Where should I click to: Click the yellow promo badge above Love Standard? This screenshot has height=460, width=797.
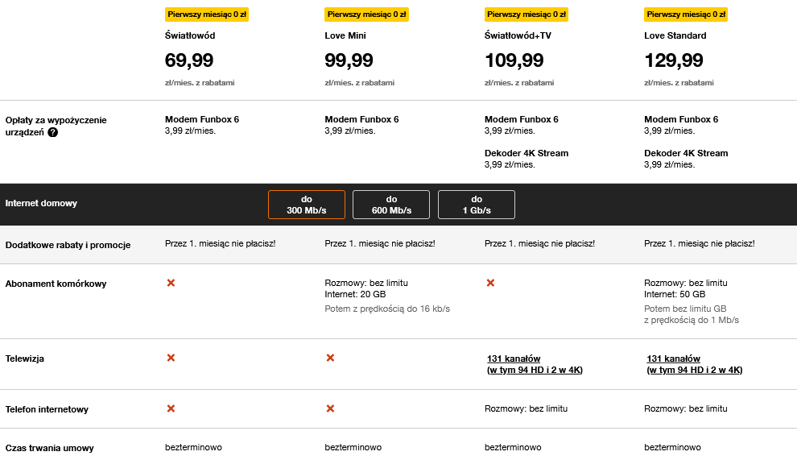(x=686, y=15)
